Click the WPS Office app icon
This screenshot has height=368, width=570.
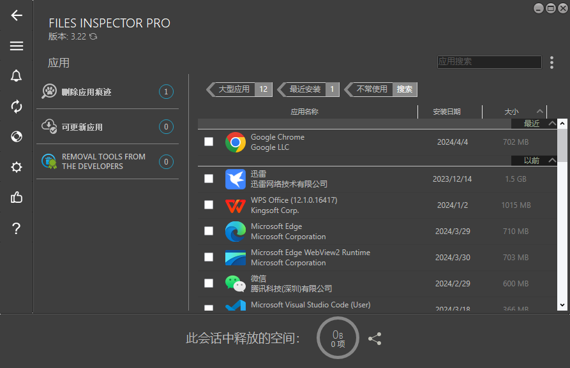[x=235, y=205]
